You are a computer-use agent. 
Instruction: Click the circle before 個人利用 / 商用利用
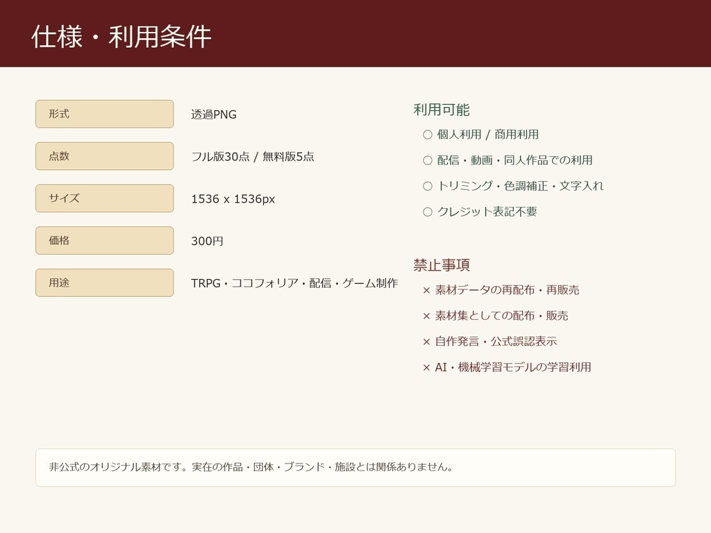coord(428,135)
